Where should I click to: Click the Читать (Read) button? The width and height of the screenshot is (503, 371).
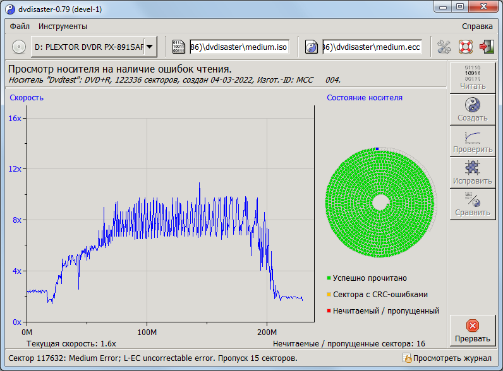pyautogui.click(x=473, y=78)
